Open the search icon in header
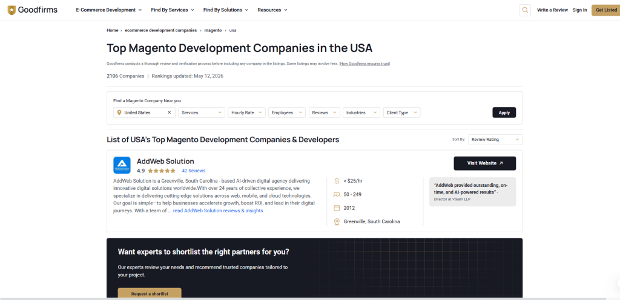 coord(525,10)
